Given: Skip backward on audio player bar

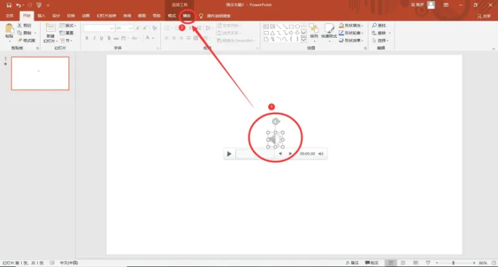Looking at the screenshot, I should point(280,154).
